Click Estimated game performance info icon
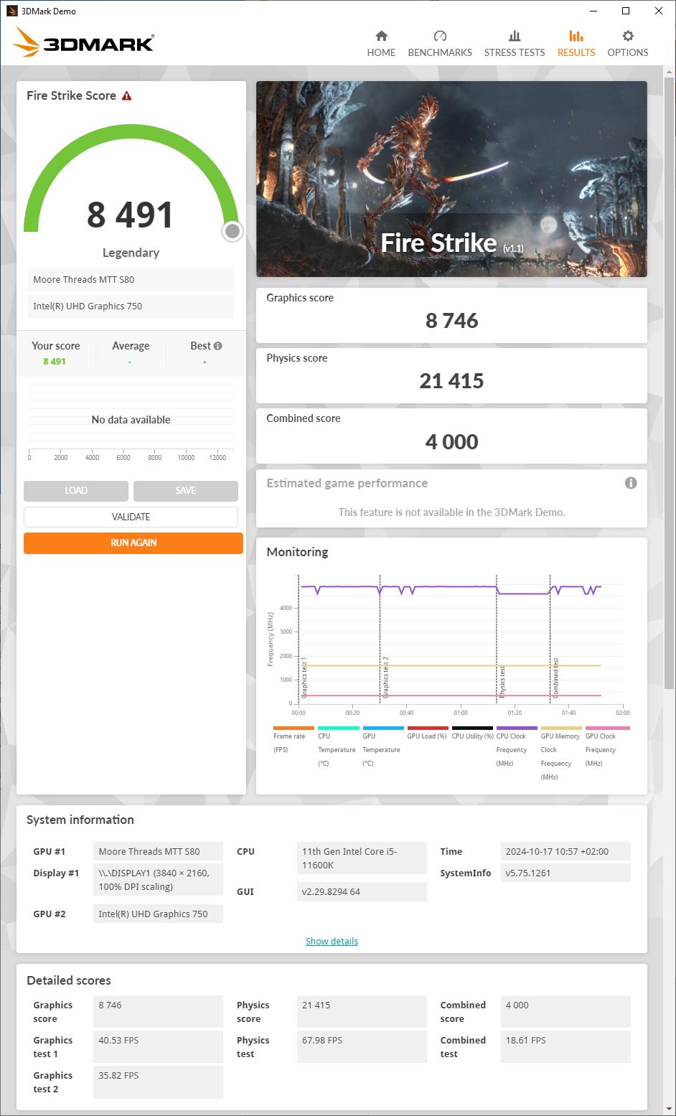The width and height of the screenshot is (676, 1116). tap(631, 483)
